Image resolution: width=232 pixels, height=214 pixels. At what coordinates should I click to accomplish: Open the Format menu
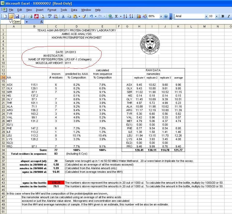pos(52,10)
